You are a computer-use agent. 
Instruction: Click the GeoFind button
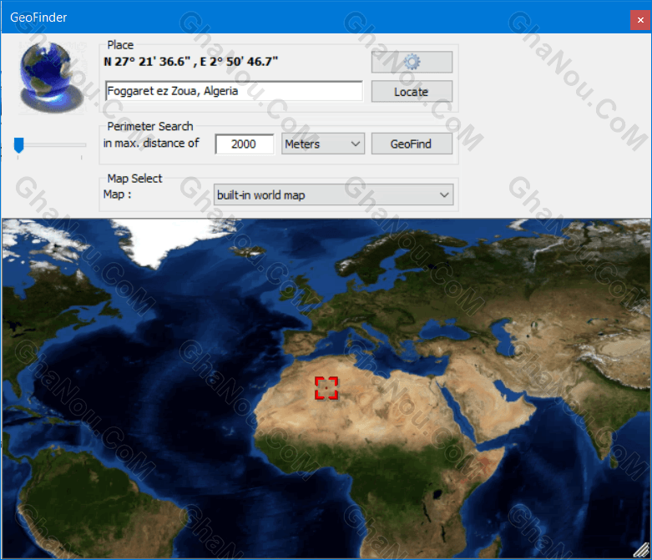pos(412,144)
